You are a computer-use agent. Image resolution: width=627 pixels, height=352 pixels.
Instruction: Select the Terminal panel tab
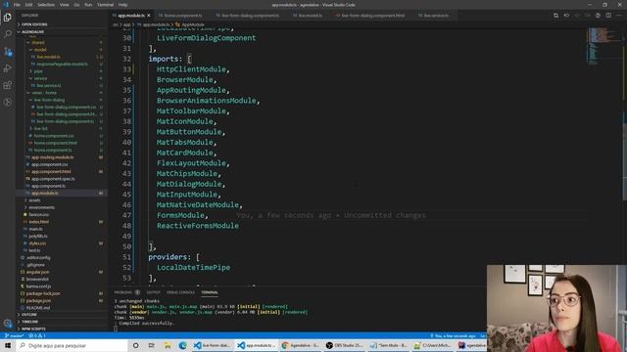[210, 292]
